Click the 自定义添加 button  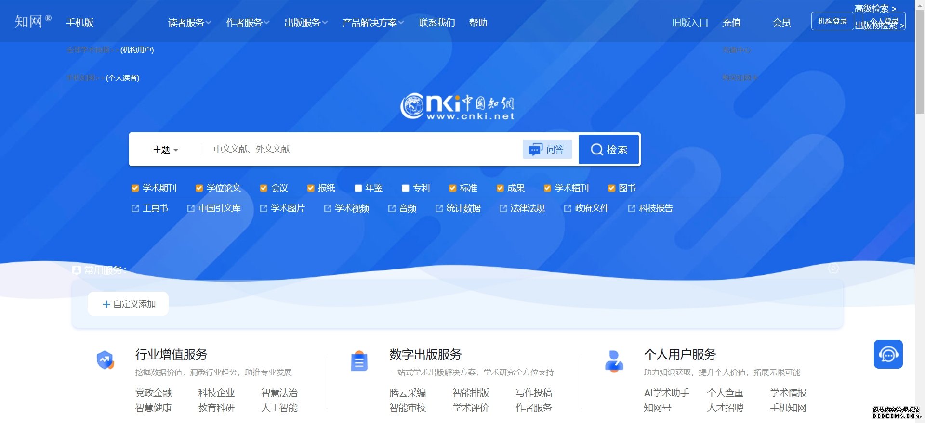tap(128, 304)
